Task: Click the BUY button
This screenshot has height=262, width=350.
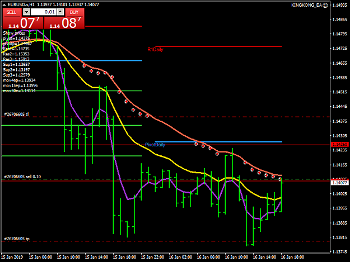Action: [x=74, y=12]
